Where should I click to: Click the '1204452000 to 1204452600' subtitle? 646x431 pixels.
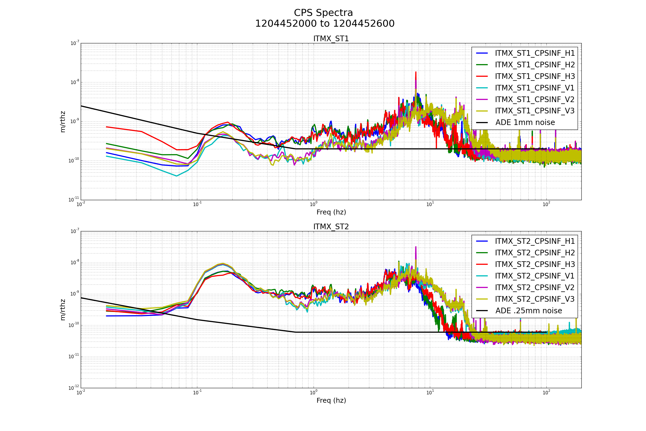325,24
